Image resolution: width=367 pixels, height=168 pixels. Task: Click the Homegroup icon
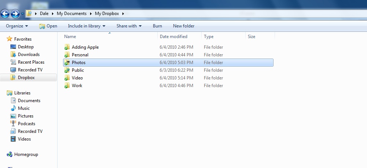[10, 154]
